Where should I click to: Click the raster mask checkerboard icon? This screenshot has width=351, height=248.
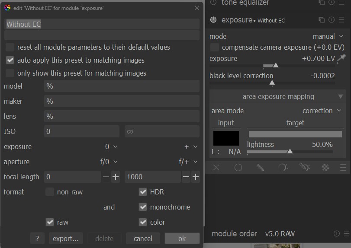pos(325,168)
